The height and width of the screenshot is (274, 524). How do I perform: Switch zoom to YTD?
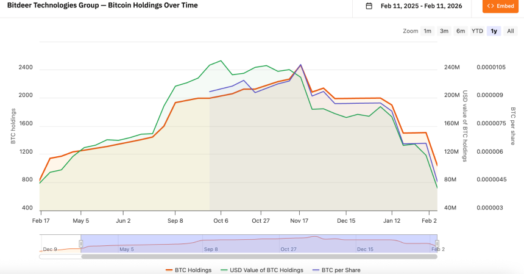click(477, 31)
